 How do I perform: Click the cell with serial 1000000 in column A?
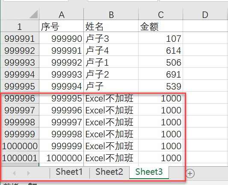(62, 158)
